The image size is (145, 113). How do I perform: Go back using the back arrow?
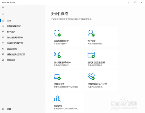click(3, 8)
